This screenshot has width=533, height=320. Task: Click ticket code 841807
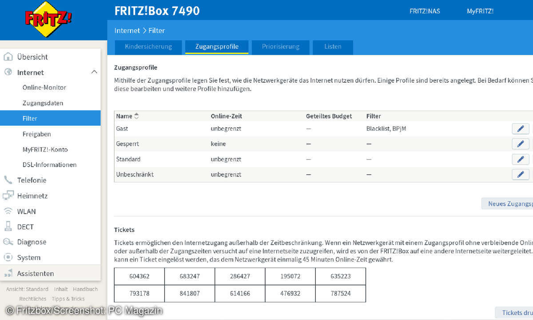point(190,293)
